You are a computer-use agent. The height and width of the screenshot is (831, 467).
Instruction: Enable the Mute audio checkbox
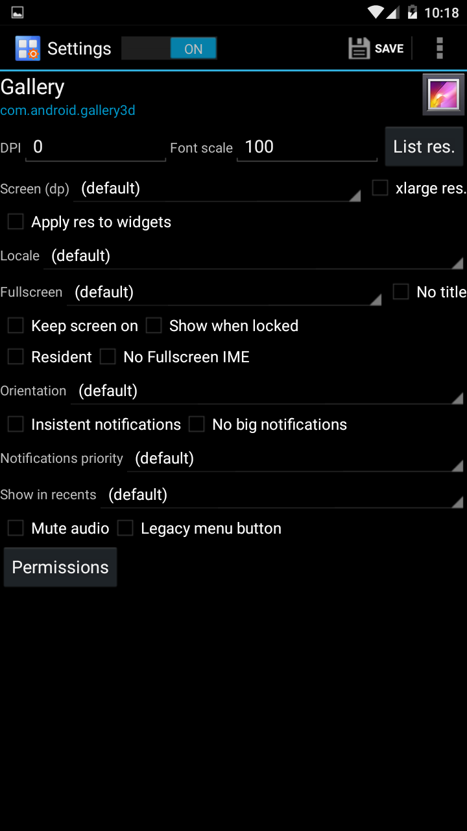16,528
